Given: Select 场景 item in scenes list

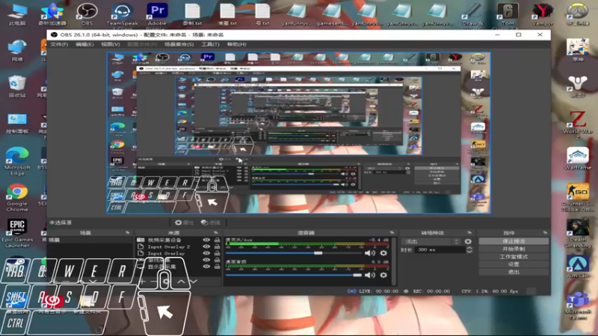Looking at the screenshot, I should point(90,240).
